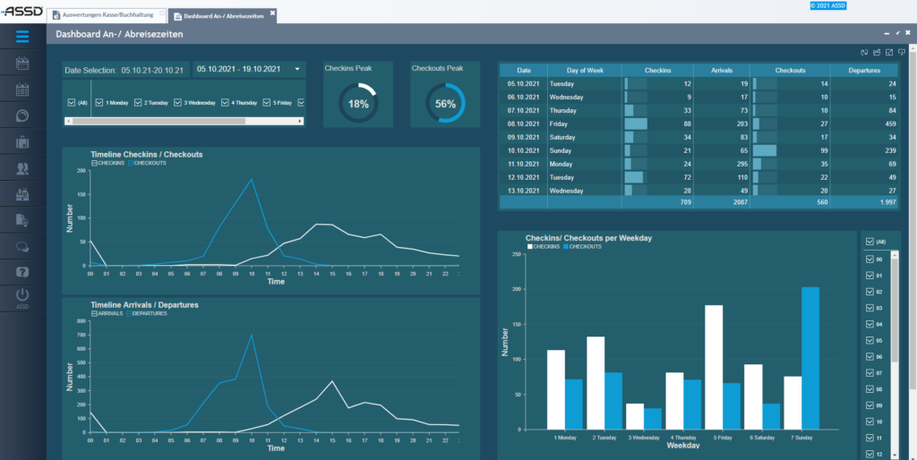This screenshot has width=917, height=460.
Task: Toggle the hour 05 checkbox
Action: coord(870,340)
